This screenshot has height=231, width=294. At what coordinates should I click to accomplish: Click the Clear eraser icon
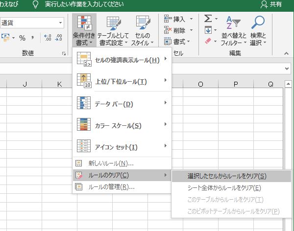(208, 41)
